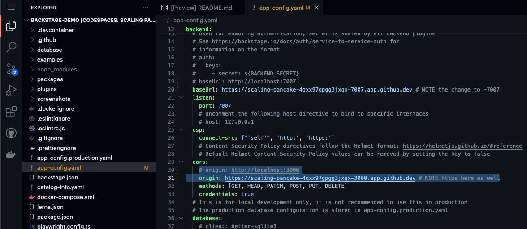The height and width of the screenshot is (229, 527).
Task: Select app-config.yaml in the explorer tree
Action: pyautogui.click(x=89, y=167)
